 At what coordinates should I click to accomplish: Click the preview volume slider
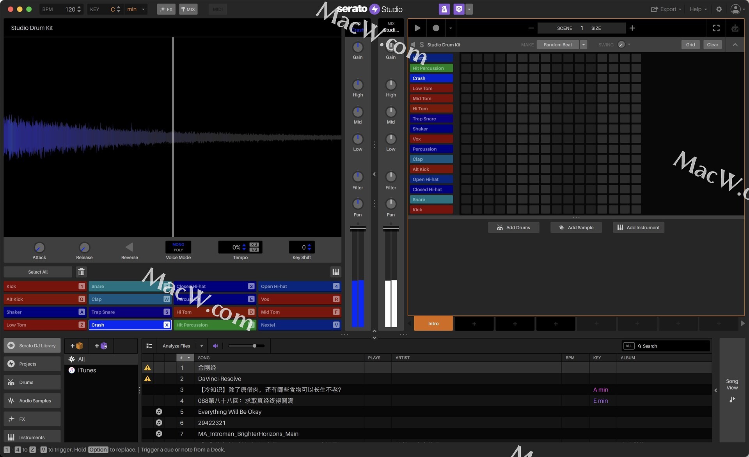coord(246,346)
